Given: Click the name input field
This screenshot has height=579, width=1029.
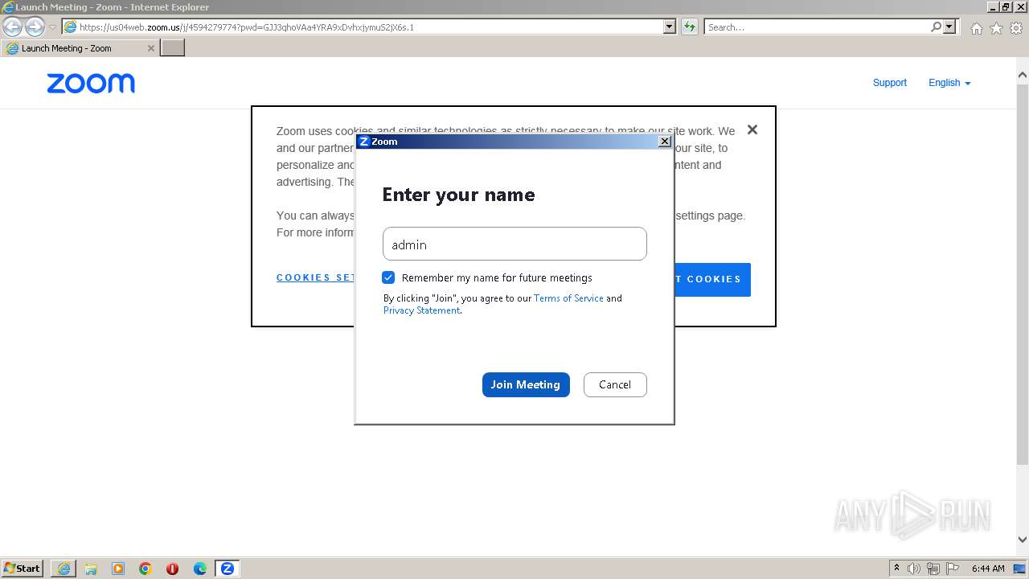Looking at the screenshot, I should (514, 244).
